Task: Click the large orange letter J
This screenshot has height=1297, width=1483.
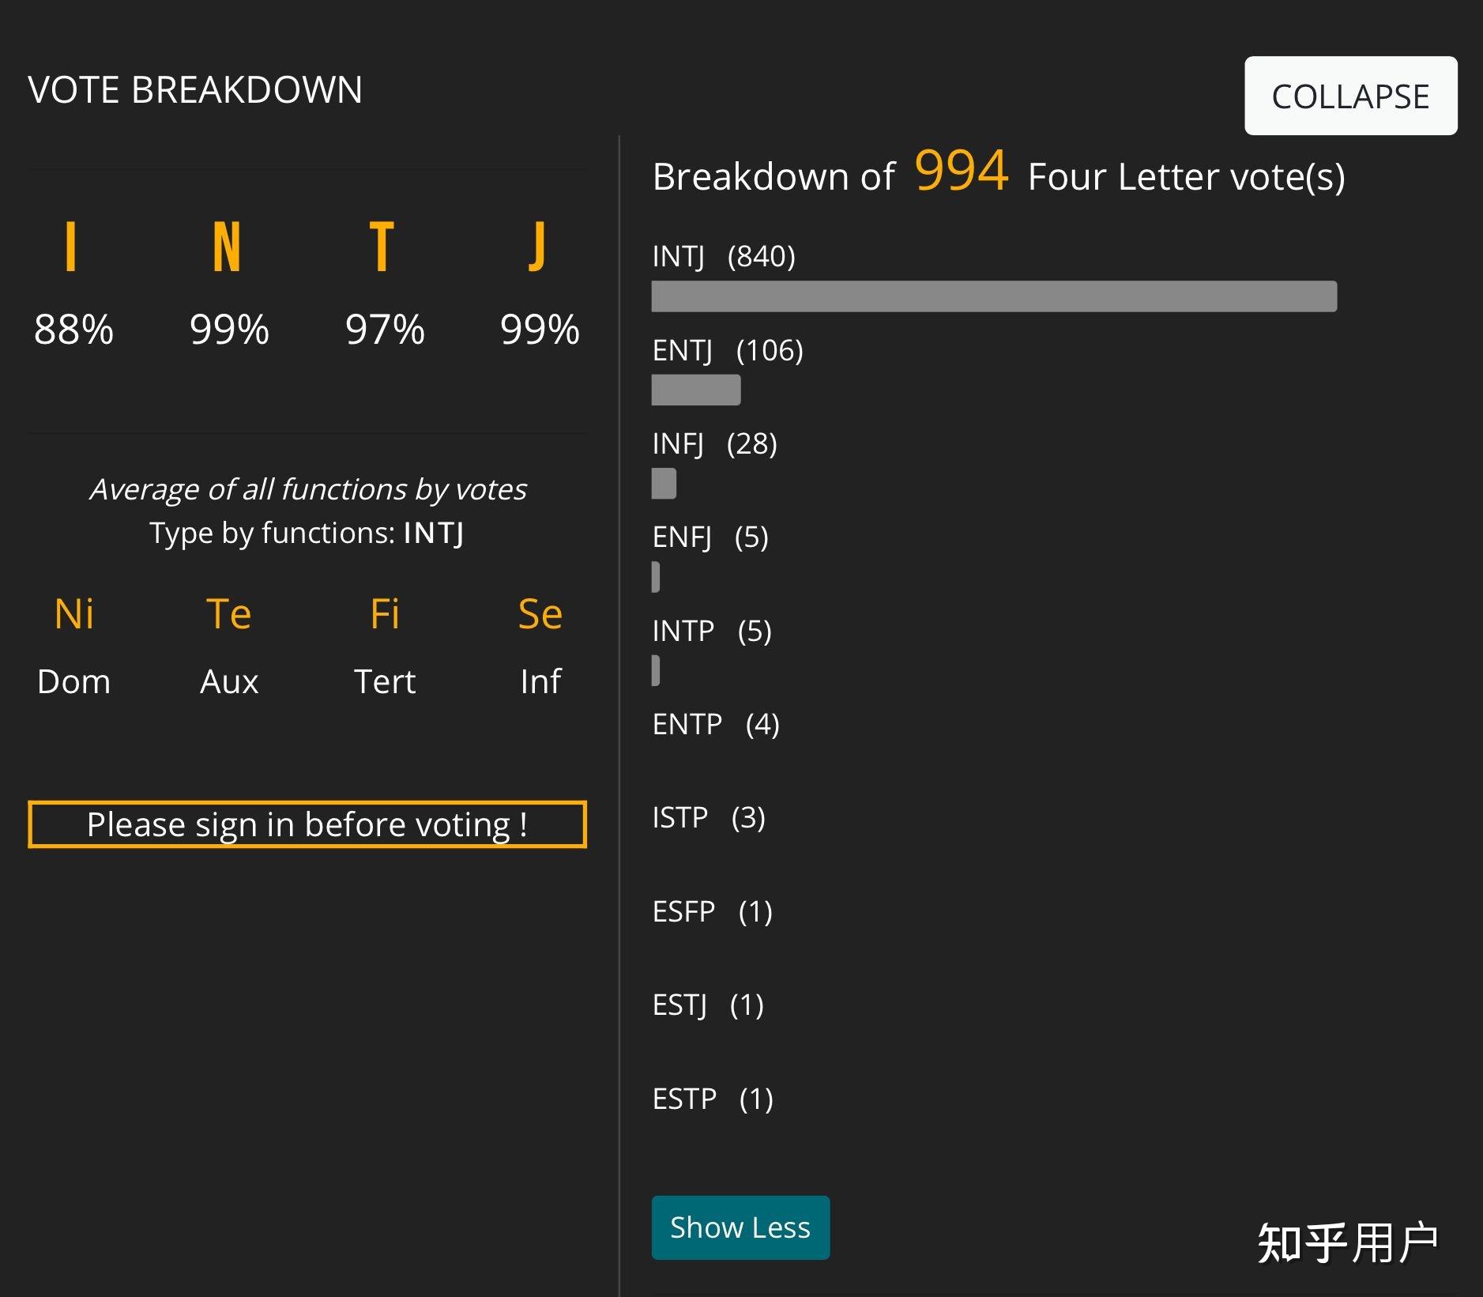Action: [x=538, y=247]
